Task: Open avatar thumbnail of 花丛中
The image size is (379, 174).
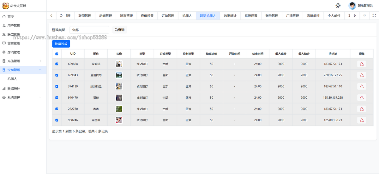Action: point(119,120)
